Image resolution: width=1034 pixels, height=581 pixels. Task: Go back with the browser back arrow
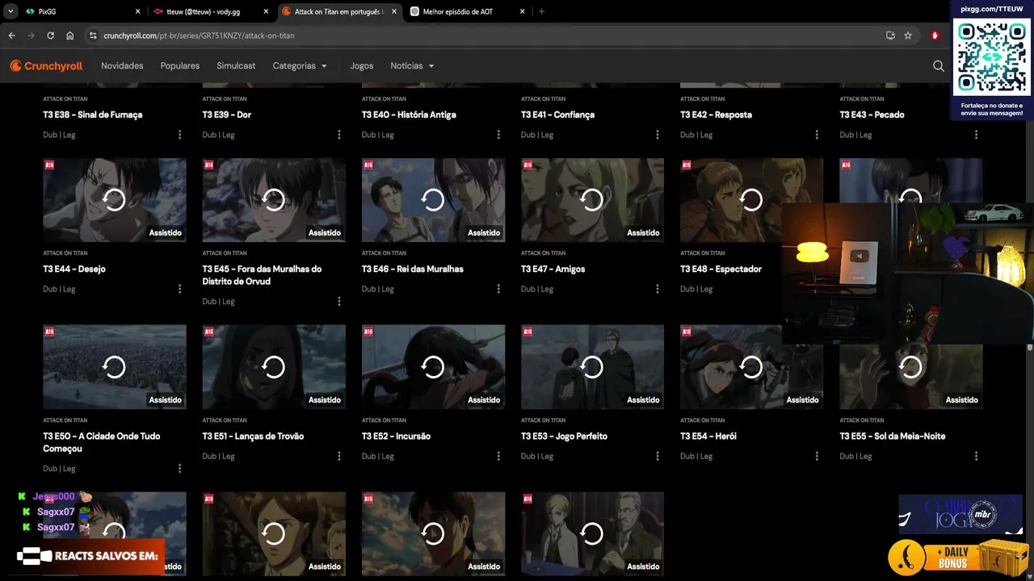(11, 36)
